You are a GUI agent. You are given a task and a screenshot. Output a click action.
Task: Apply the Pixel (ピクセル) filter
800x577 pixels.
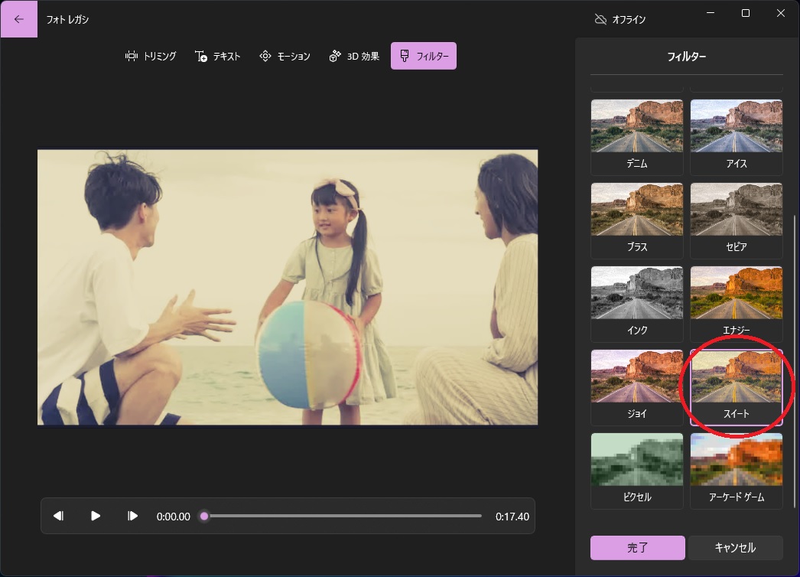(637, 470)
